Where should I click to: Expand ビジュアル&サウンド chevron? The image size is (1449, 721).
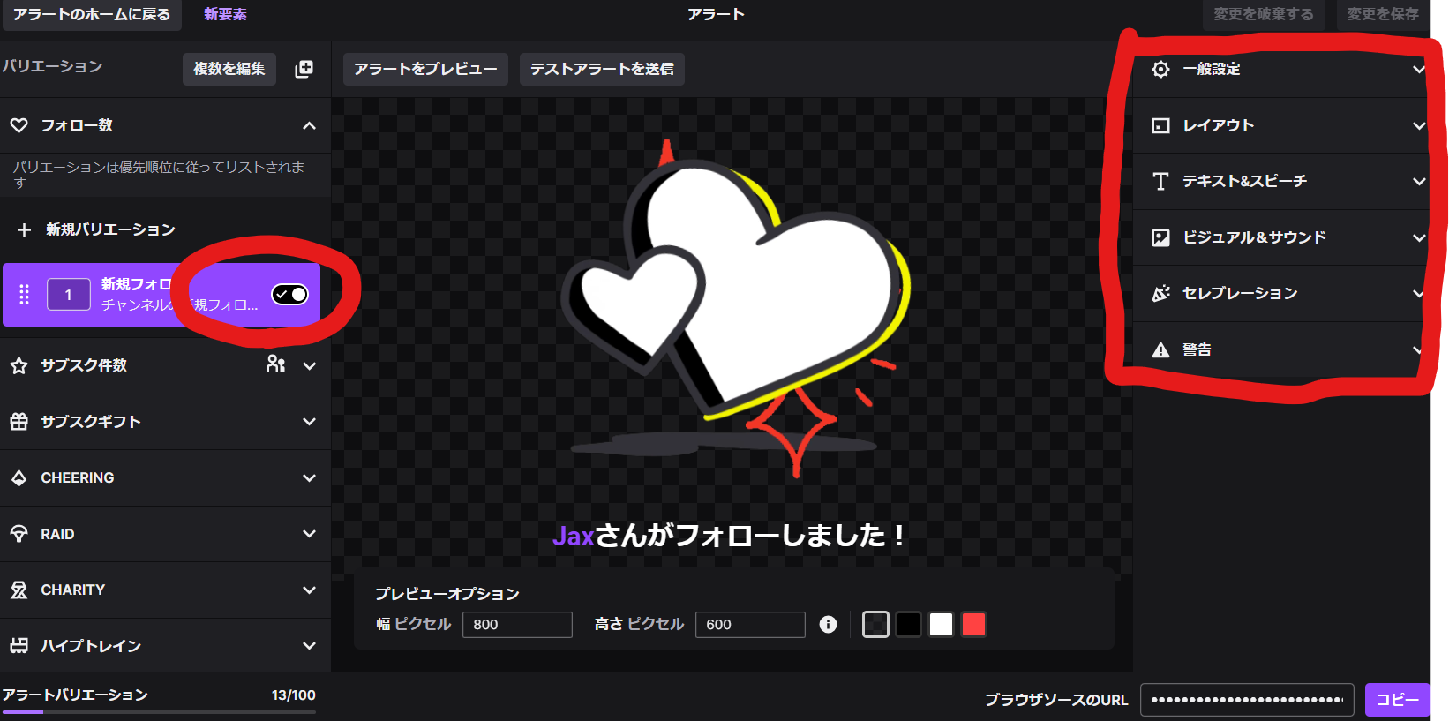1419,237
